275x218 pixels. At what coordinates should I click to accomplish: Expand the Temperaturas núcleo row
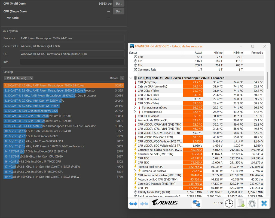(x=135, y=107)
